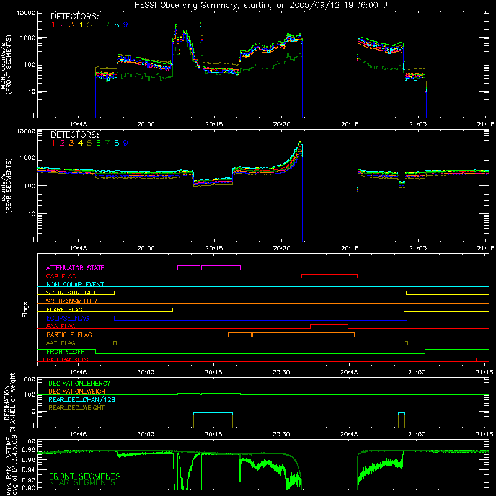Select DETECTORS: label in front segments plot
Image resolution: width=496 pixels, height=496 pixels.
[75, 16]
